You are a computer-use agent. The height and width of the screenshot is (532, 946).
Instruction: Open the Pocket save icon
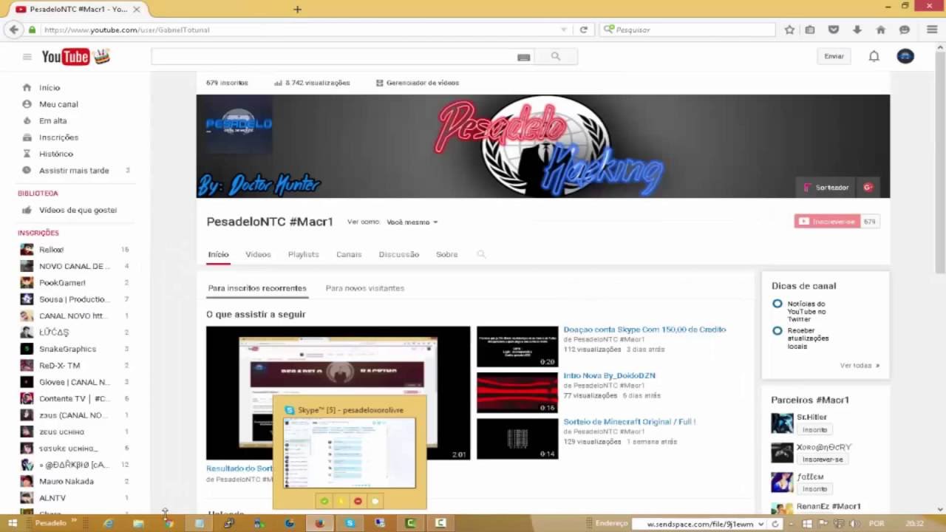pos(834,30)
